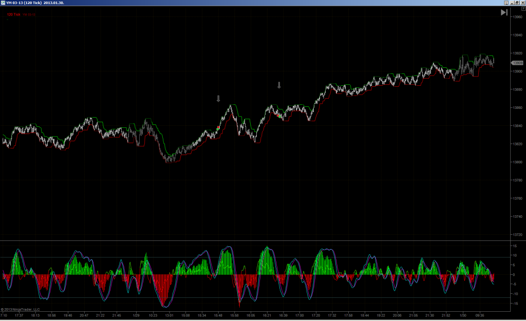526x321 pixels.
Task: Click the chart link 'L' button in title bar
Action: (506, 3)
